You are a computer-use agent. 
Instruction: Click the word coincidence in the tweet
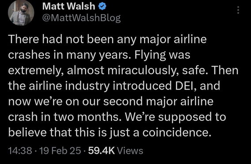click(175, 132)
